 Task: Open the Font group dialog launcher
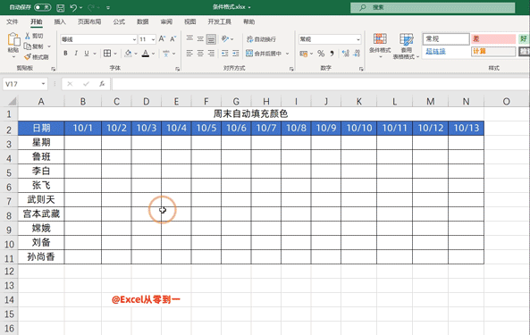177,69
